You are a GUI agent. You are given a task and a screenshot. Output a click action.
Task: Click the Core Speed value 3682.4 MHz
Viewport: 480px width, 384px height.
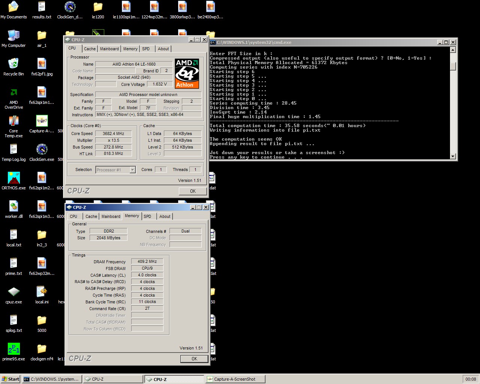tap(113, 133)
